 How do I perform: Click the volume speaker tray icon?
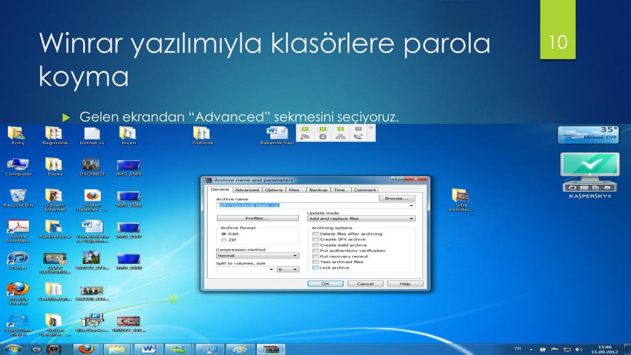(x=579, y=349)
